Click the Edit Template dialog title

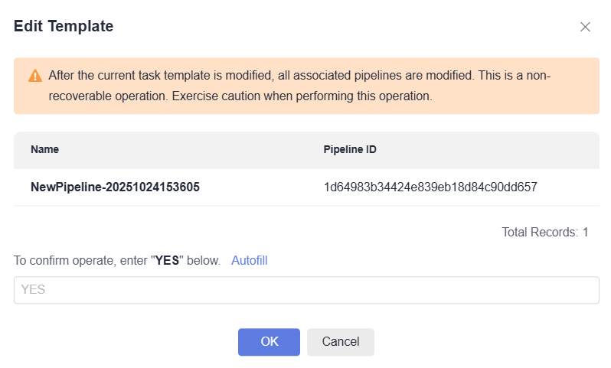[x=64, y=26]
